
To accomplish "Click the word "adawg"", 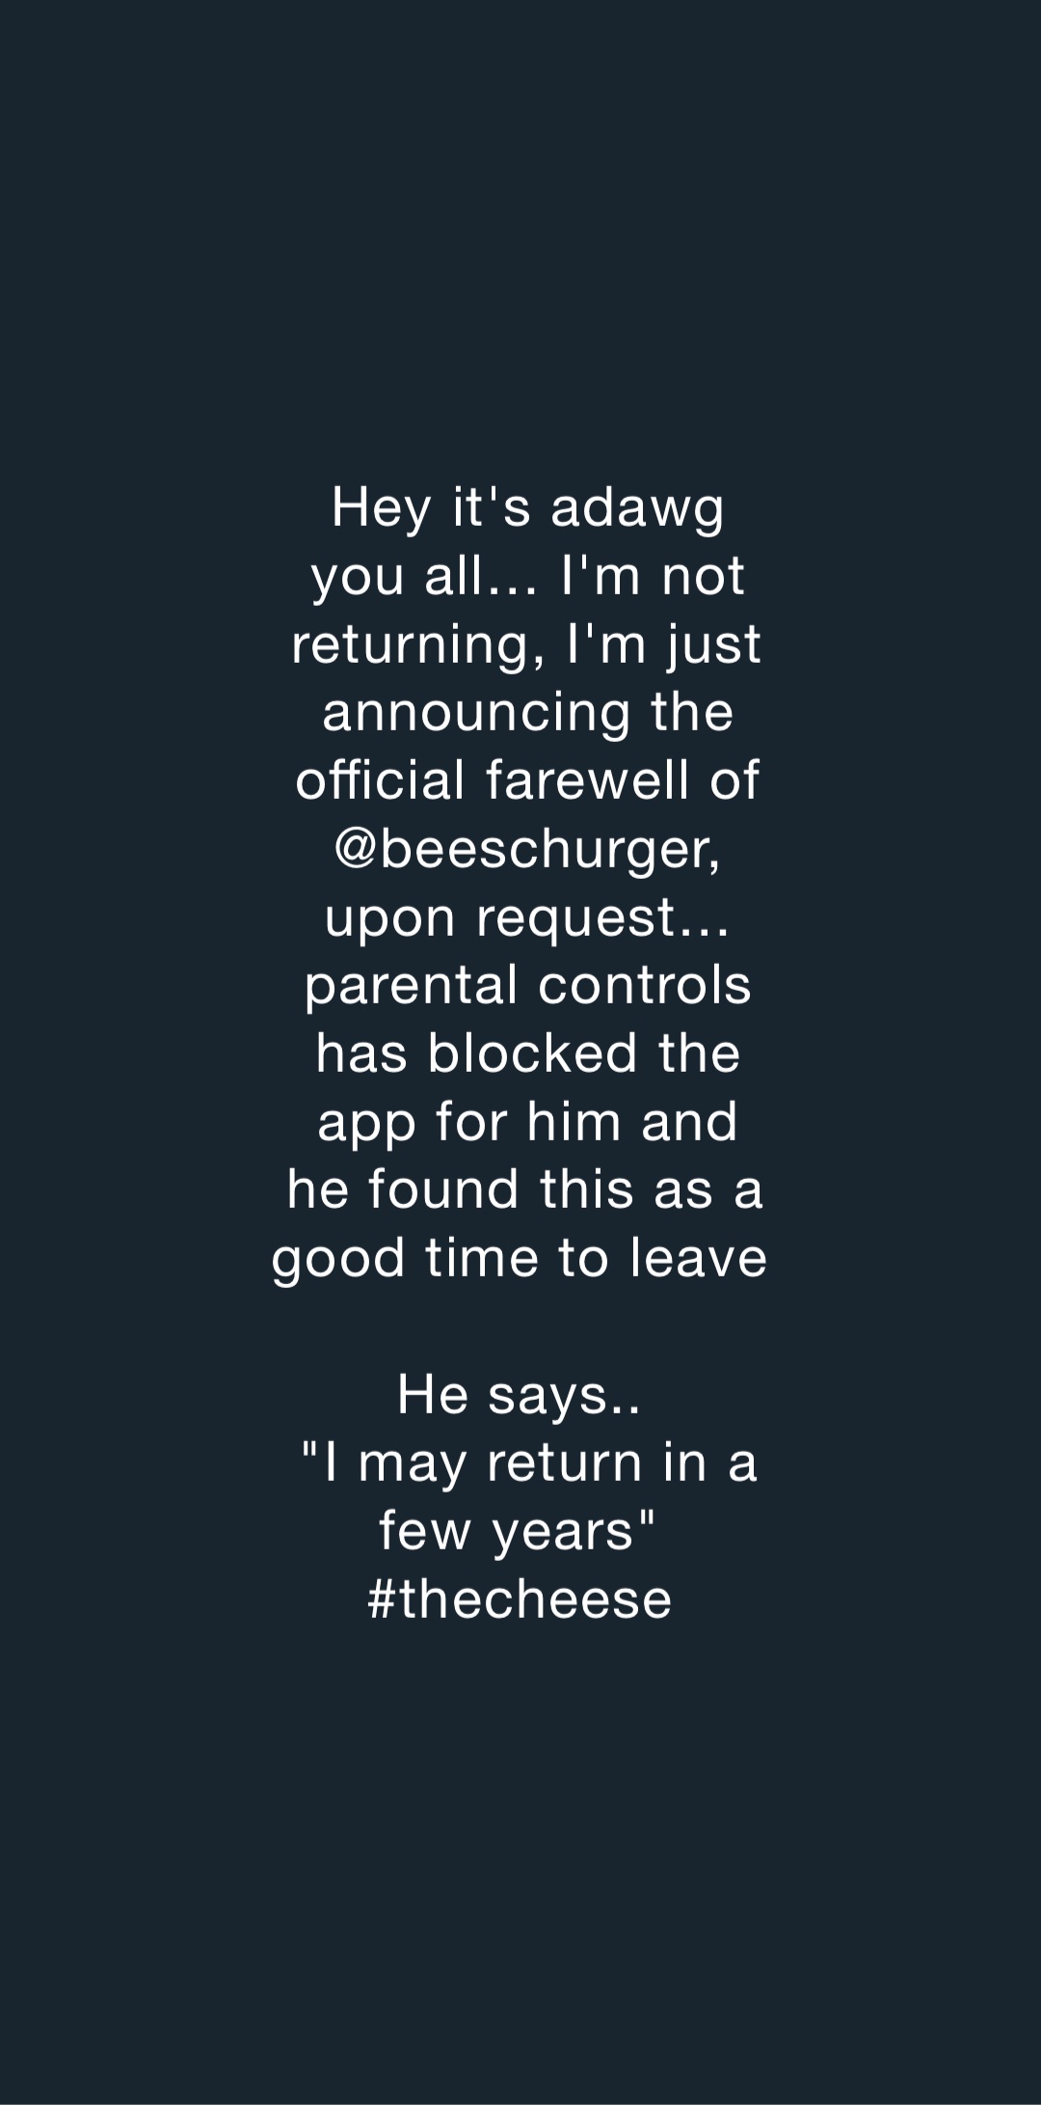I will (637, 511).
